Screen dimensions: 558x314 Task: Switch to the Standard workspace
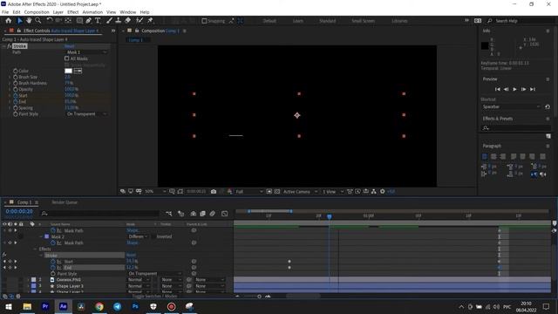tap(328, 21)
